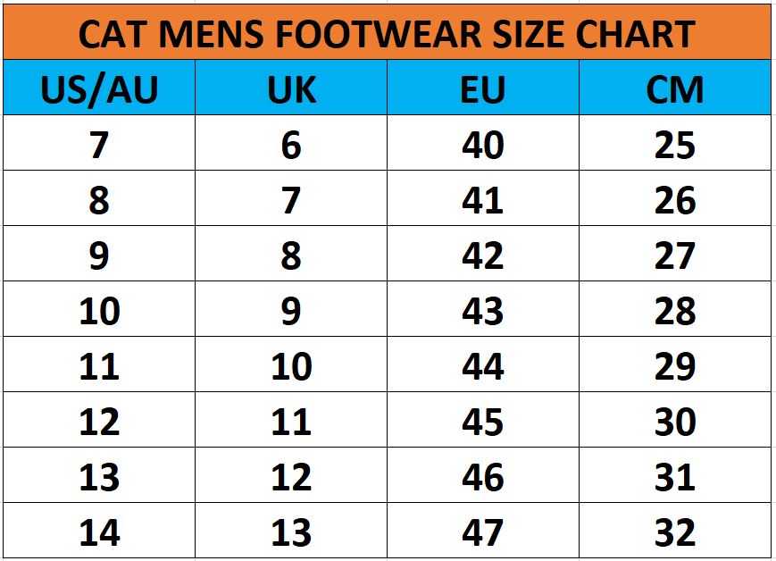Select the EU 46 cell
Image resolution: width=776 pixels, height=561 pixels.
click(x=483, y=476)
